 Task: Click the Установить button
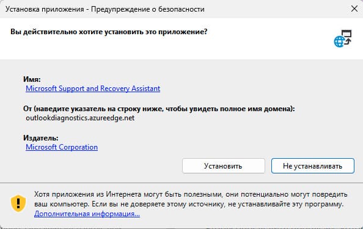(224, 166)
